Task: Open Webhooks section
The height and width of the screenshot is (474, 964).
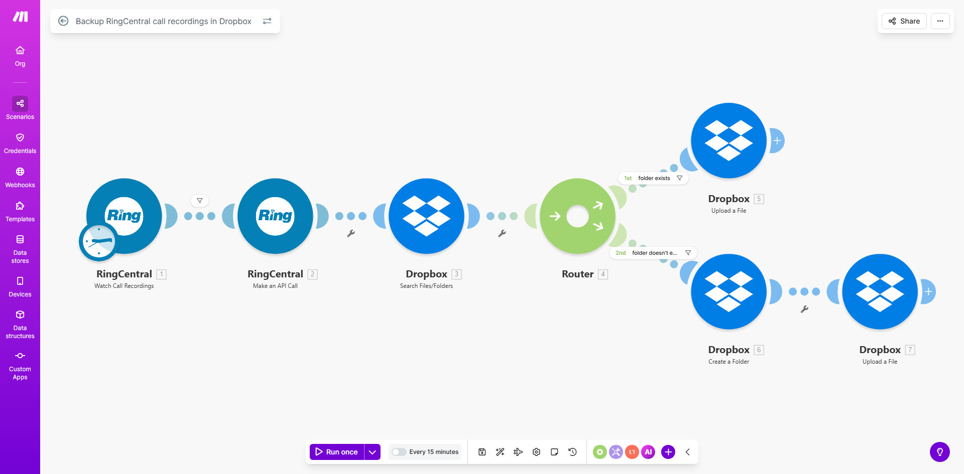Action: click(20, 178)
